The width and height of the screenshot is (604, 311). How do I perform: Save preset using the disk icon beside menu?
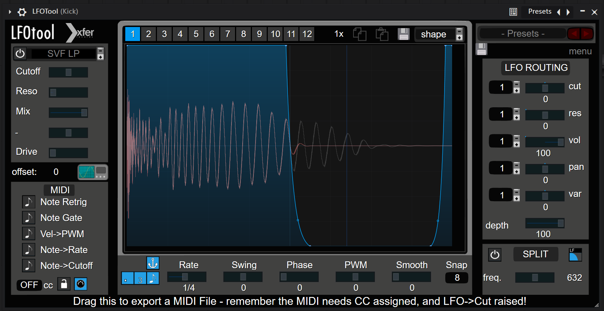pyautogui.click(x=482, y=49)
